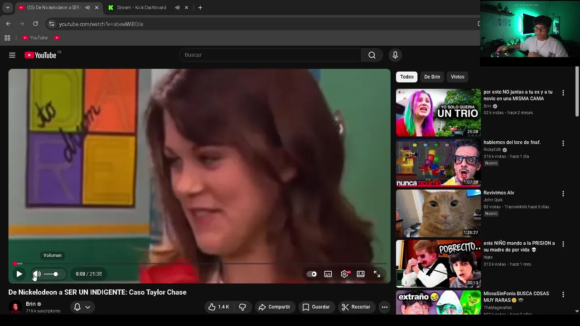Close the YouTube tab
Viewport: 580px width, 326px height.
coord(97,7)
